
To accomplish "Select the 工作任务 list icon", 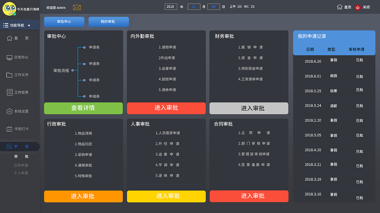I will (9, 92).
